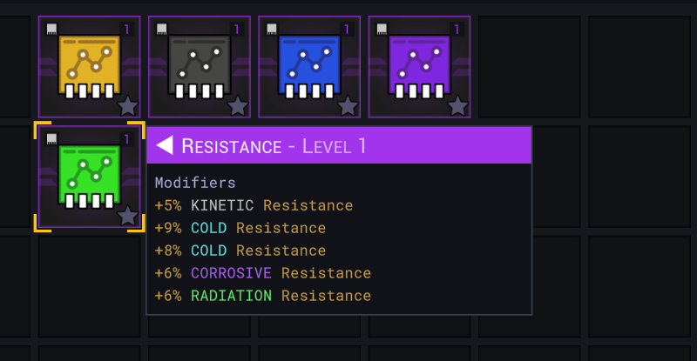Star the purple module as favorite
697x361 pixels.
(458, 106)
